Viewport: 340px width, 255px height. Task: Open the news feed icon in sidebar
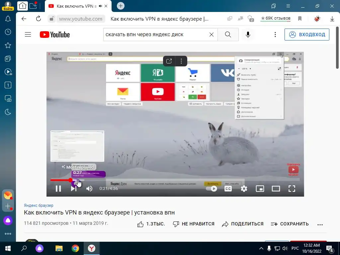click(8, 58)
